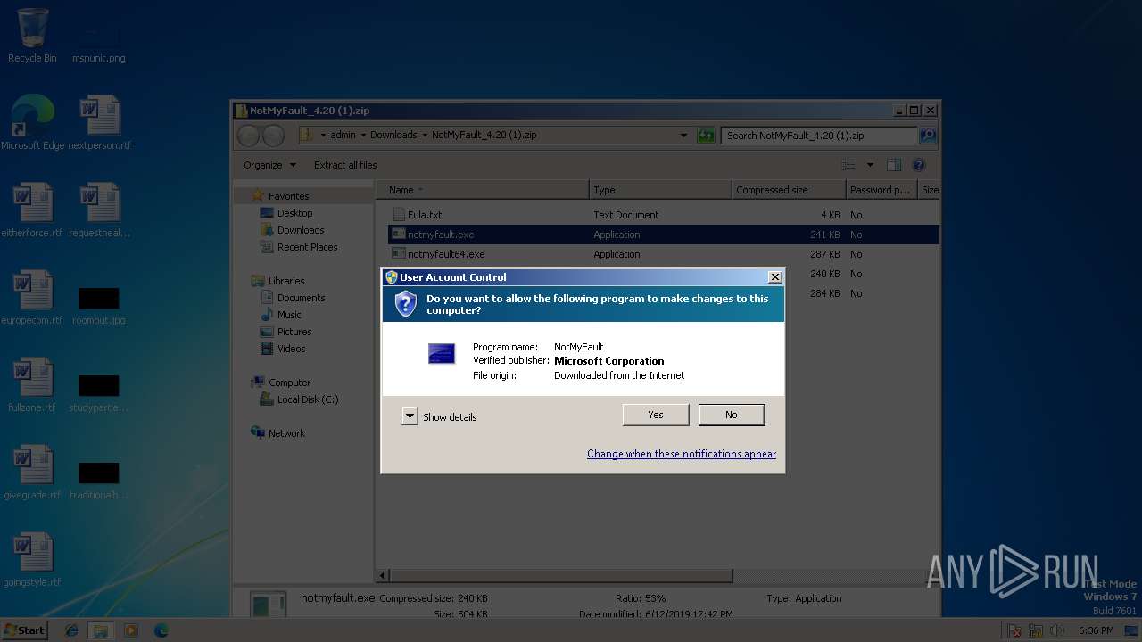1142x642 pixels.
Task: Click Yes in the User Account Control dialog
Action: pyautogui.click(x=656, y=415)
